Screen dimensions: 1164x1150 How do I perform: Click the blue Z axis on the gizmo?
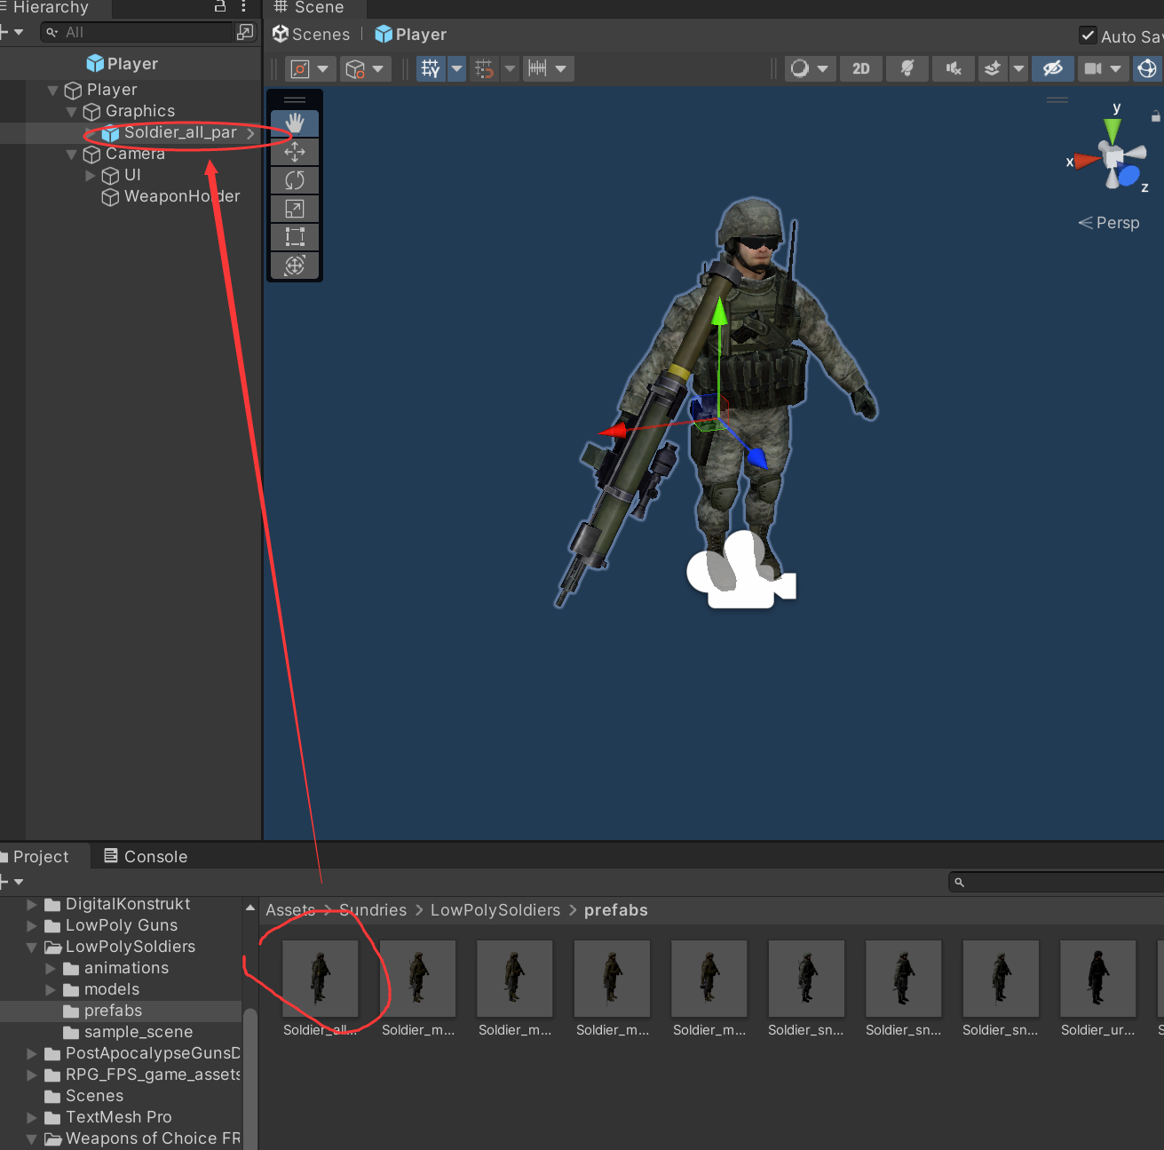point(1128,176)
